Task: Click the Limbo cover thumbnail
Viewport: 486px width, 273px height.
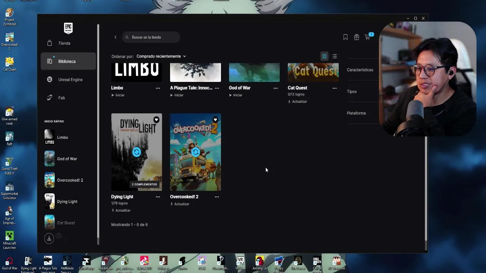Action: [x=137, y=72]
